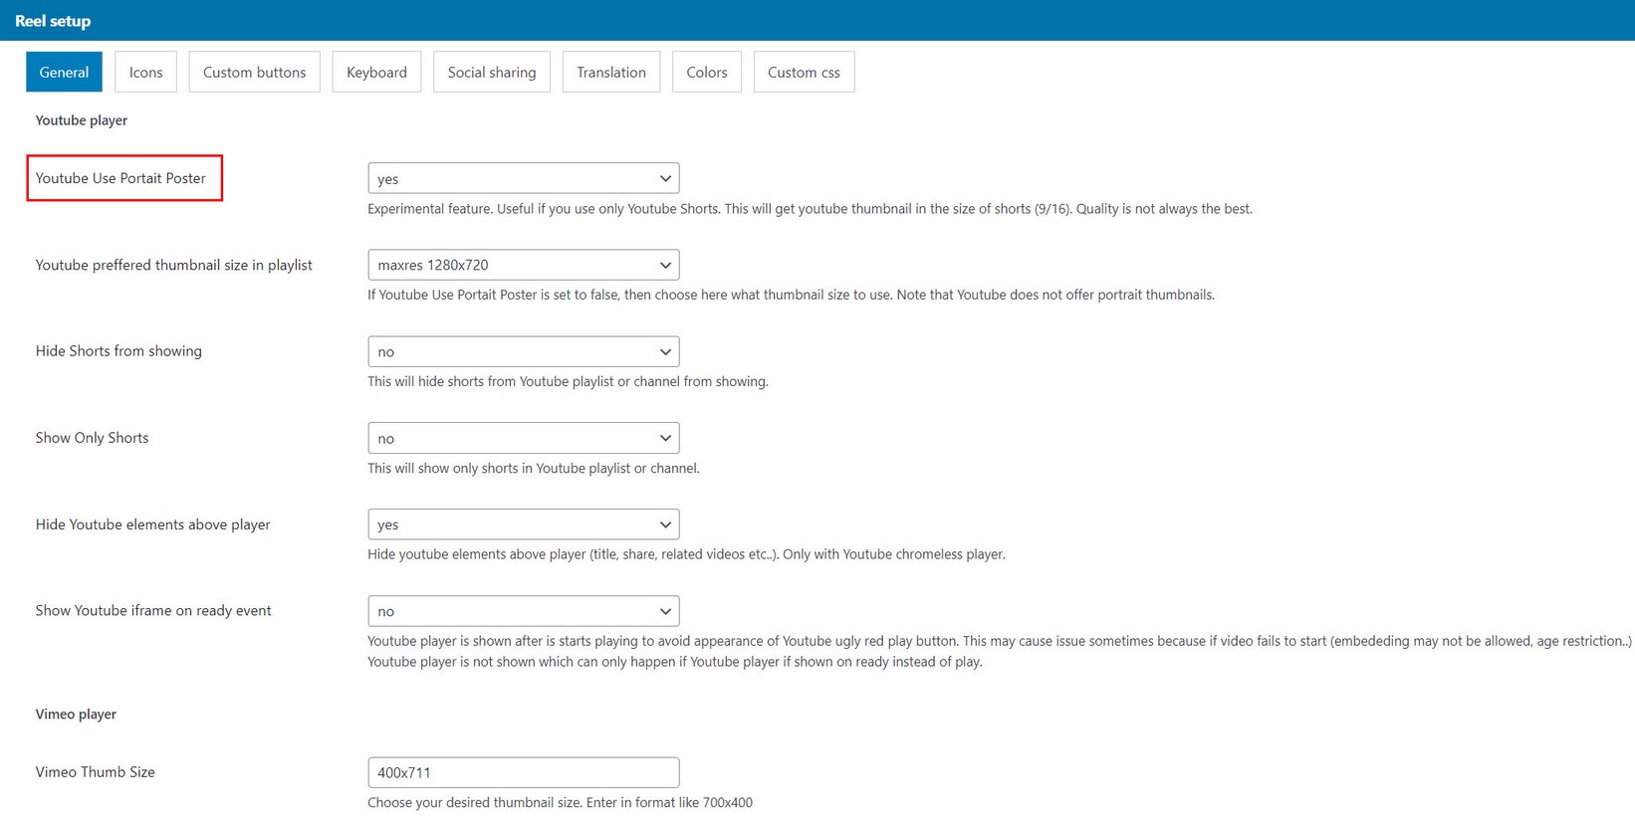Go to the Translation tab

pos(610,72)
